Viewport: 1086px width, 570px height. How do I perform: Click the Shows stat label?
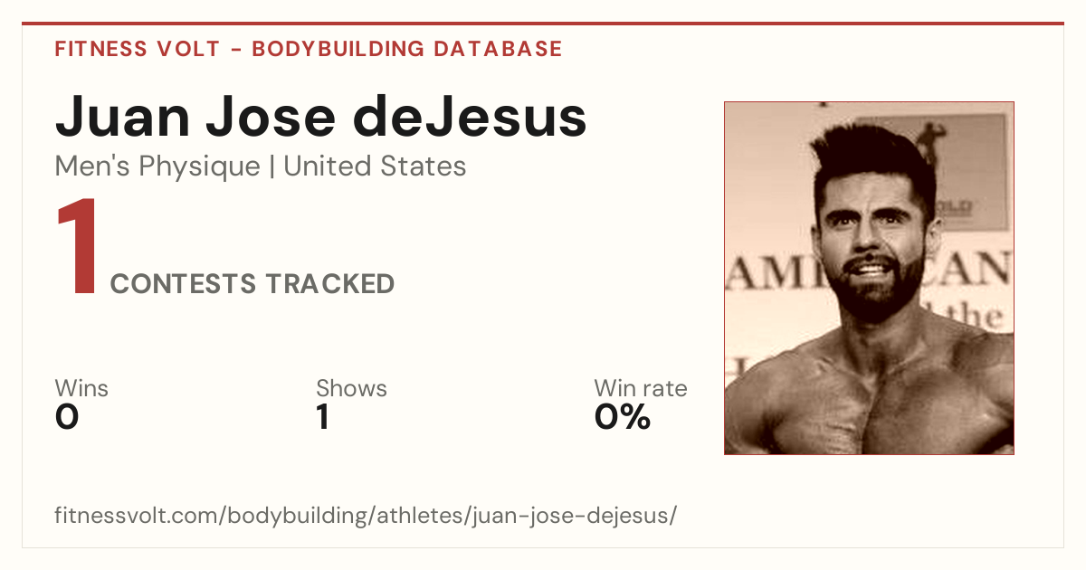tap(351, 389)
